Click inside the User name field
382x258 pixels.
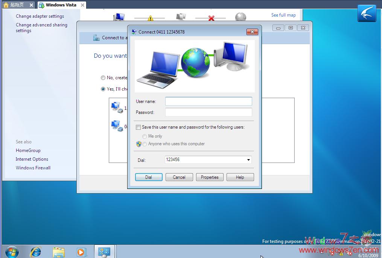[x=208, y=101]
